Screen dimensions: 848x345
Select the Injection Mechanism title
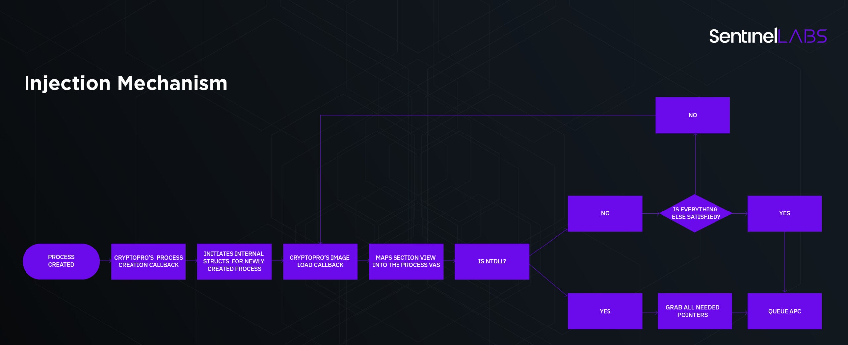126,83
